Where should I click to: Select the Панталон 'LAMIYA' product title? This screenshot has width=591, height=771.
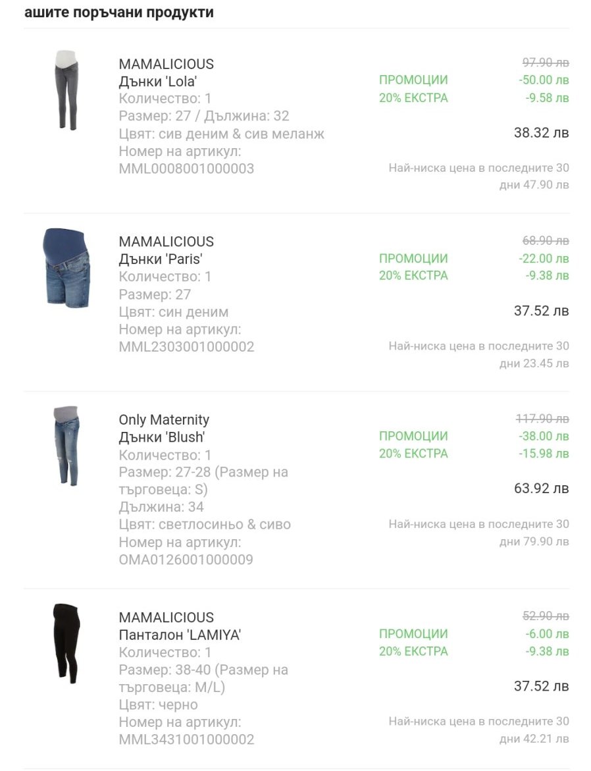180,635
